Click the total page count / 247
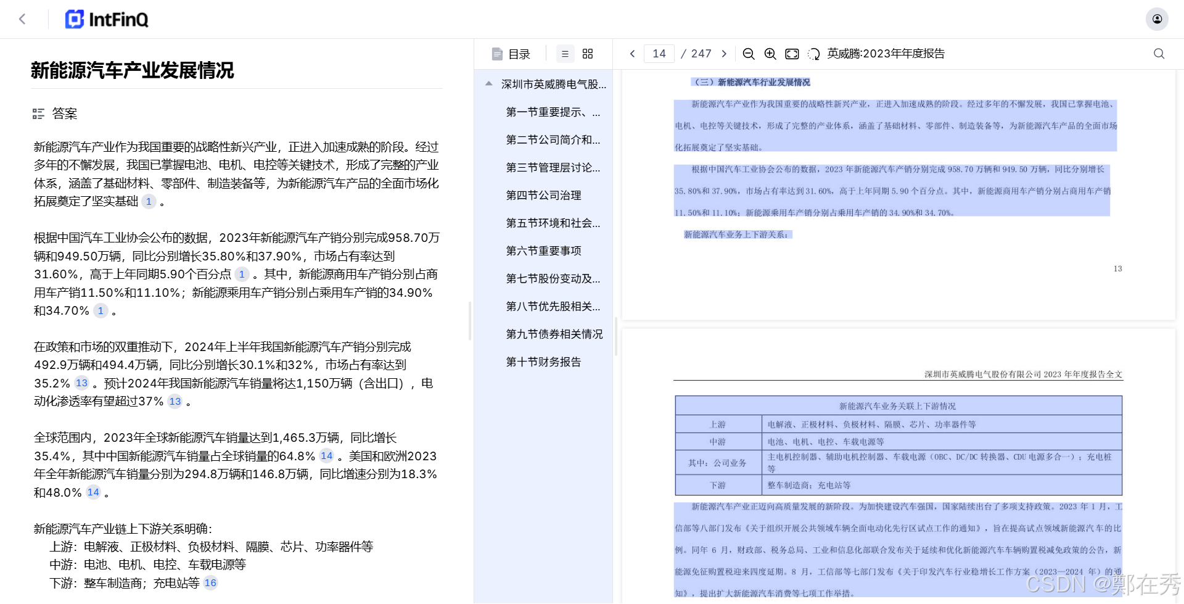The width and height of the screenshot is (1184, 604). (696, 54)
